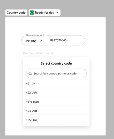
Task: Pick the +54 (AR) list entry
Action: (56, 111)
